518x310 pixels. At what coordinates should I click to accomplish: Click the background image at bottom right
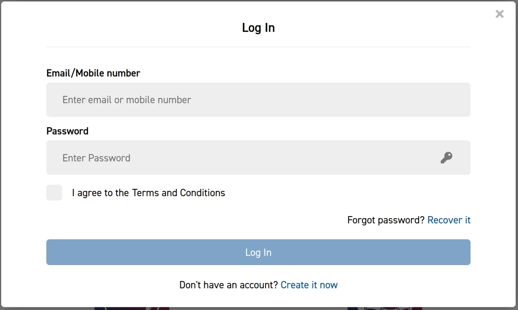385,308
